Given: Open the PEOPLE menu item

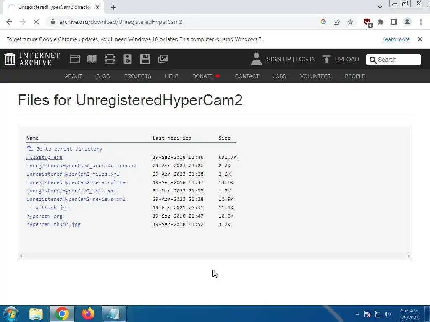Looking at the screenshot, I should (x=355, y=76).
